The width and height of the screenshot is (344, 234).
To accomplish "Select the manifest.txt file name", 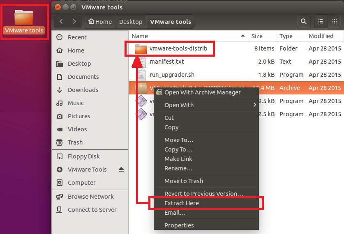I will (x=167, y=62).
